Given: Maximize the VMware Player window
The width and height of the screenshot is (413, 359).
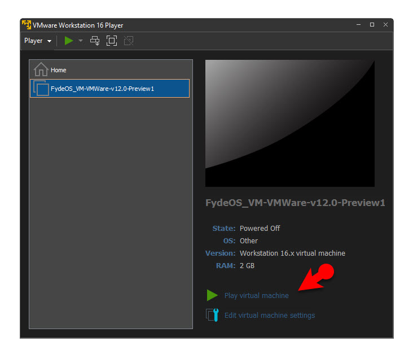Looking at the screenshot, I should click(x=372, y=25).
